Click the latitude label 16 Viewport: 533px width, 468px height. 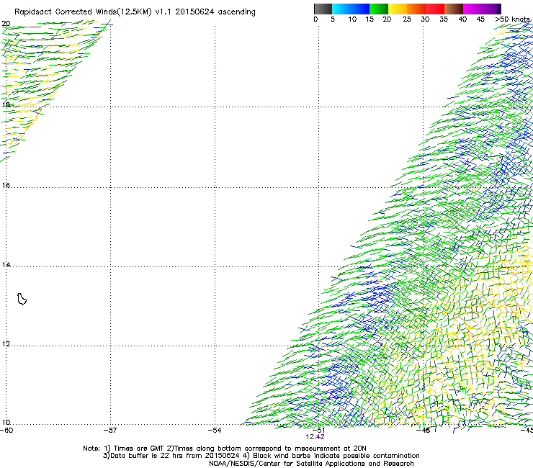click(x=6, y=185)
